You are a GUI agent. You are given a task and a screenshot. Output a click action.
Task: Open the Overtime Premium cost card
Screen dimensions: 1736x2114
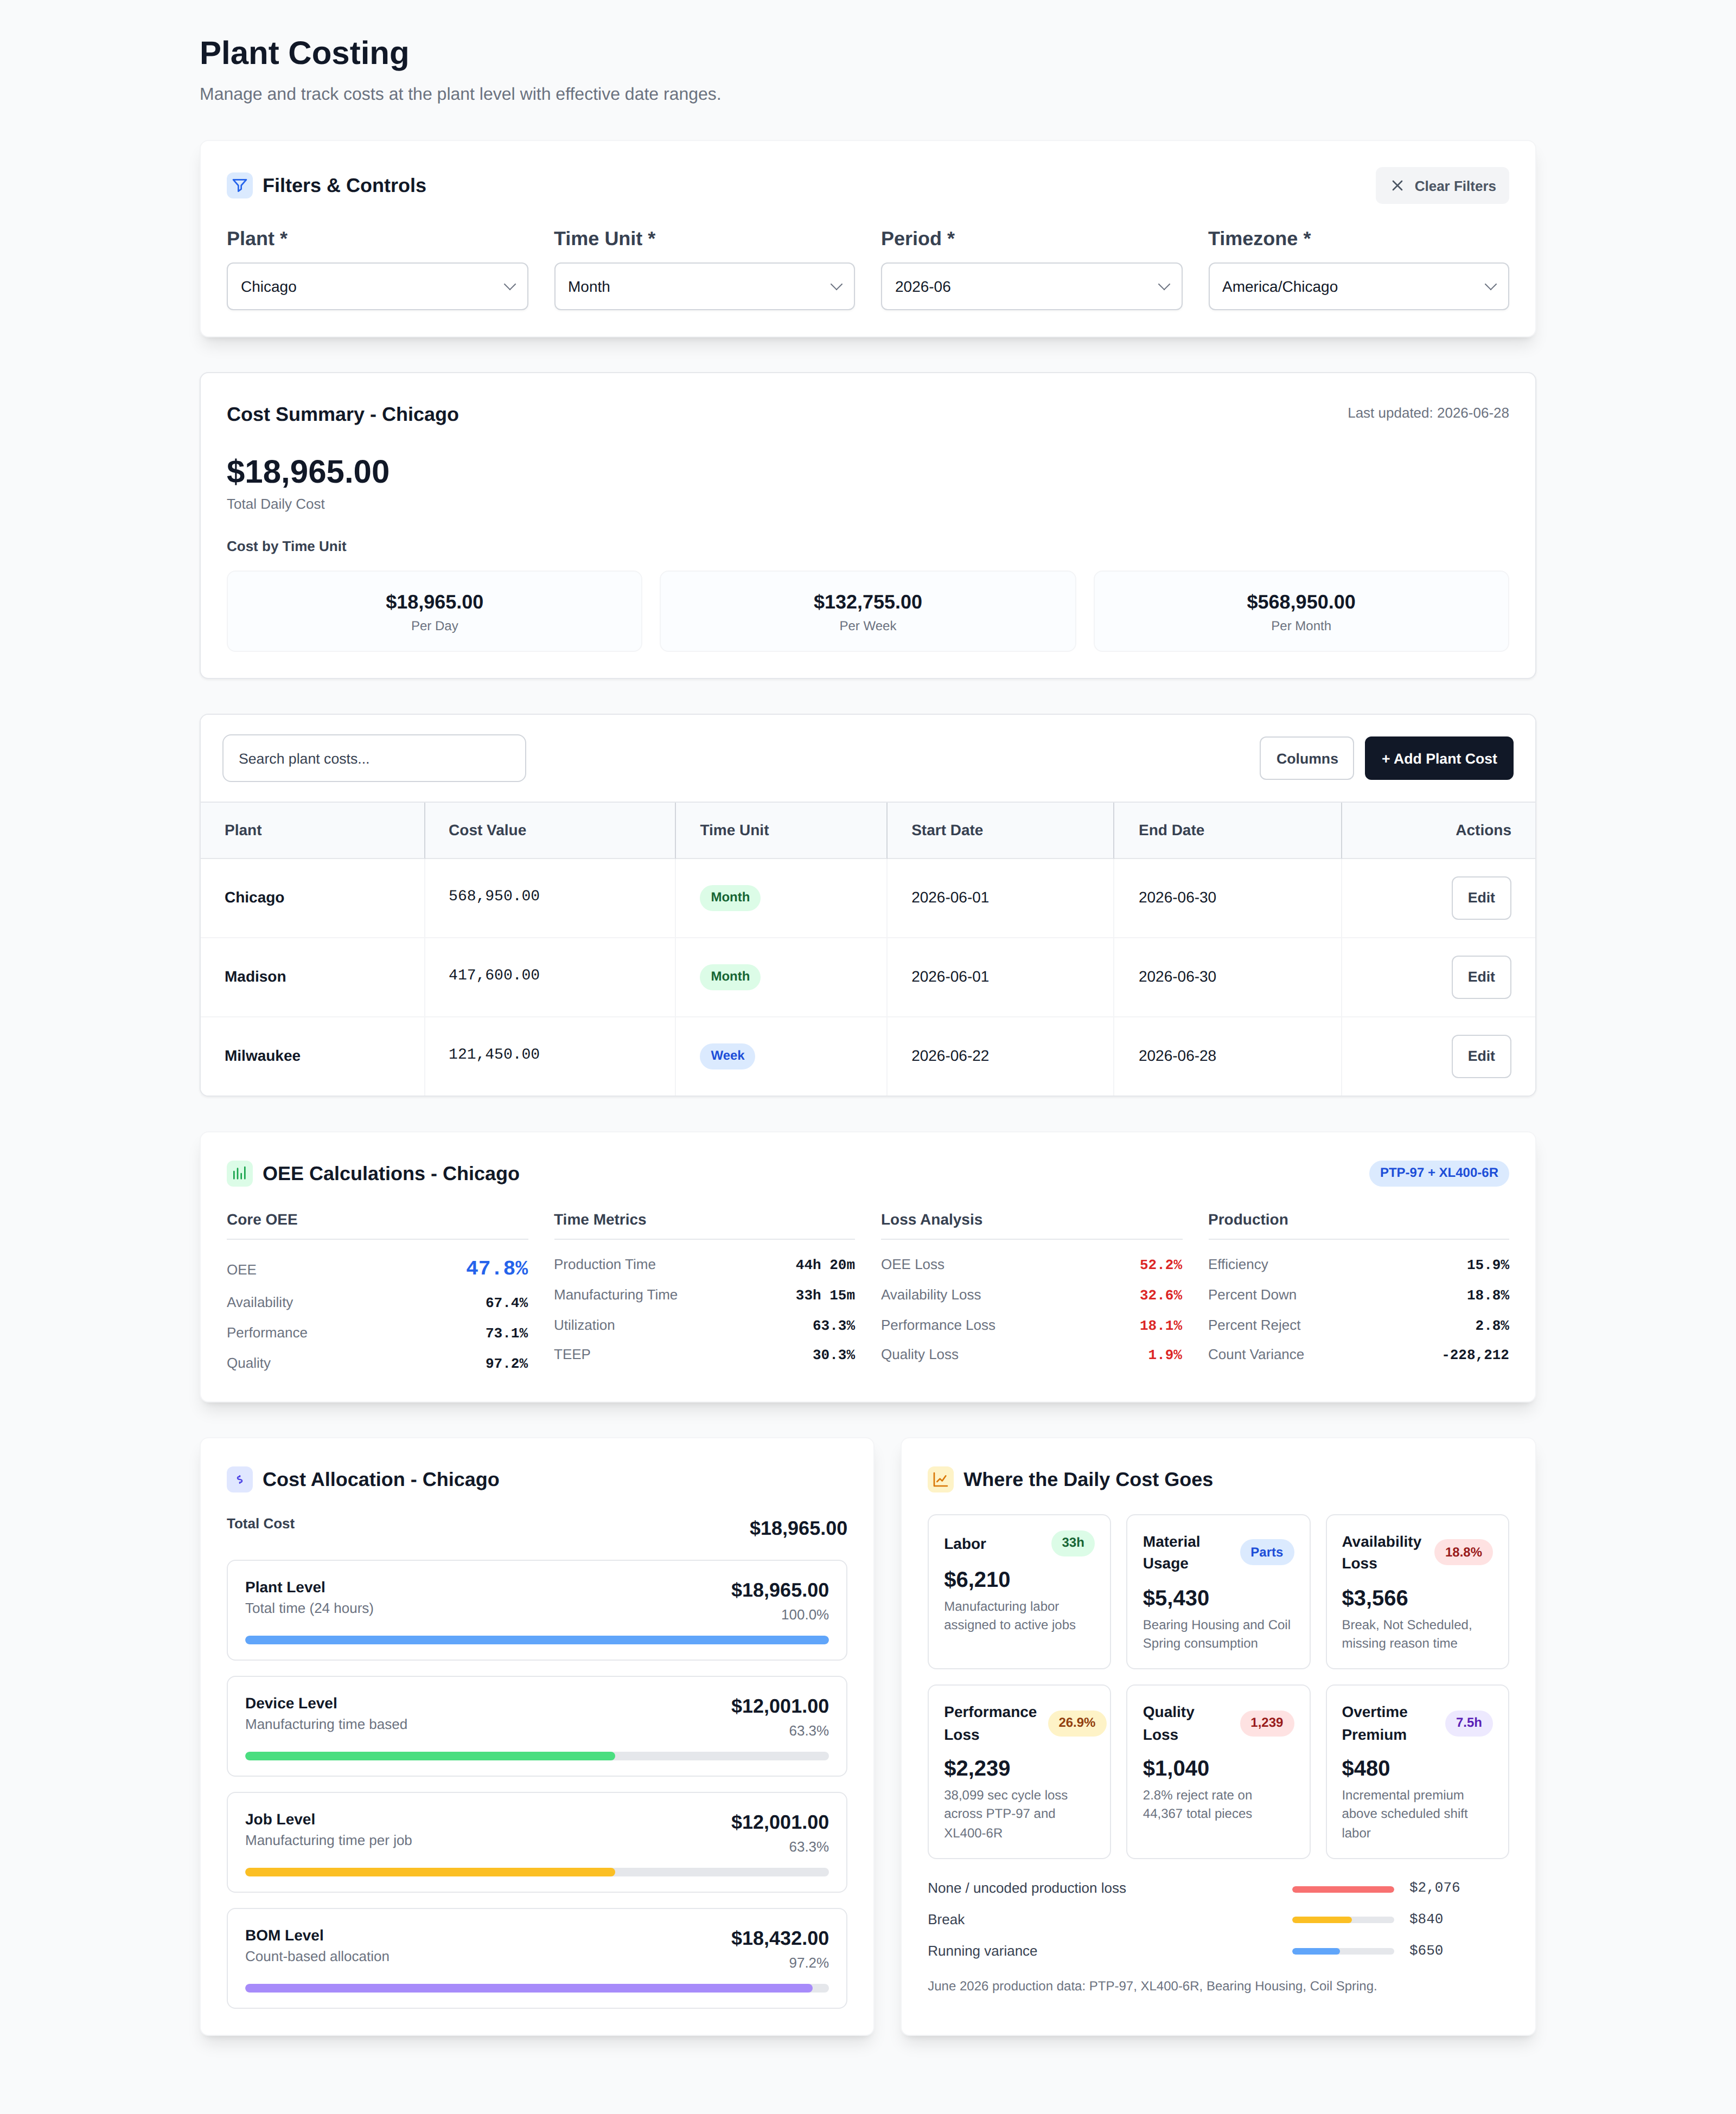tap(1416, 1772)
